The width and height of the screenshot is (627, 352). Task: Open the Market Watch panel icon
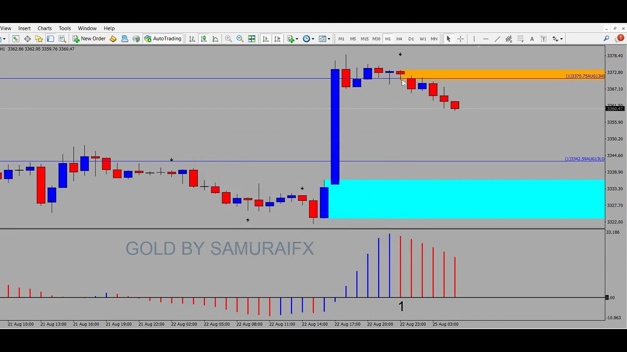click(x=16, y=39)
